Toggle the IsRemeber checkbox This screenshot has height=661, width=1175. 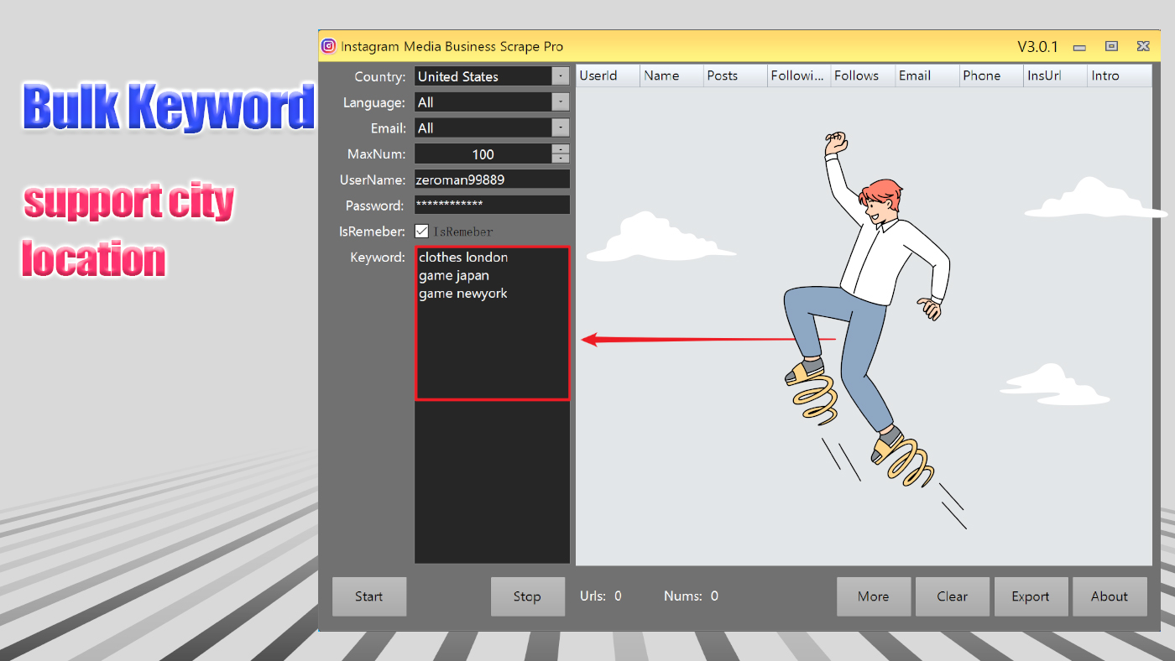click(422, 232)
